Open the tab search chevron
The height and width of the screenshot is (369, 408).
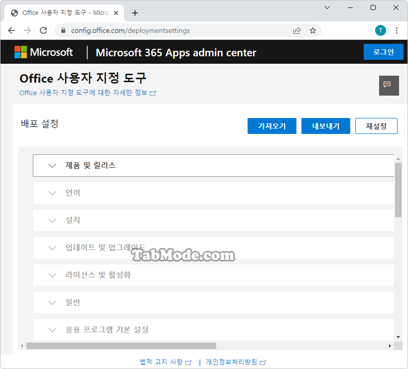[327, 7]
